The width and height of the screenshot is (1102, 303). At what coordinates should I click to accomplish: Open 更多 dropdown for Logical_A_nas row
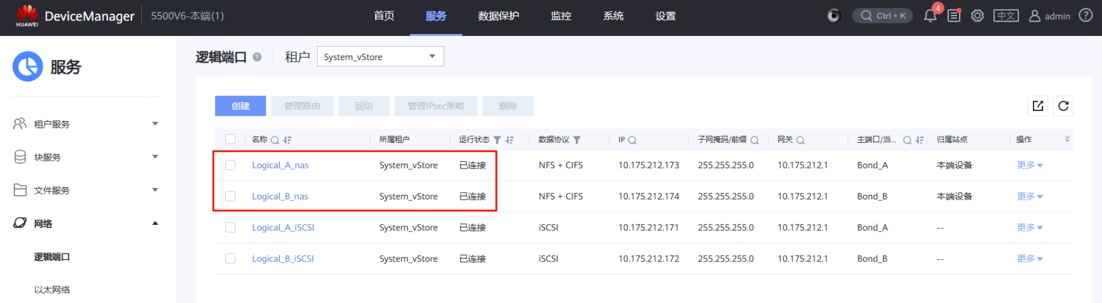coord(1029,165)
